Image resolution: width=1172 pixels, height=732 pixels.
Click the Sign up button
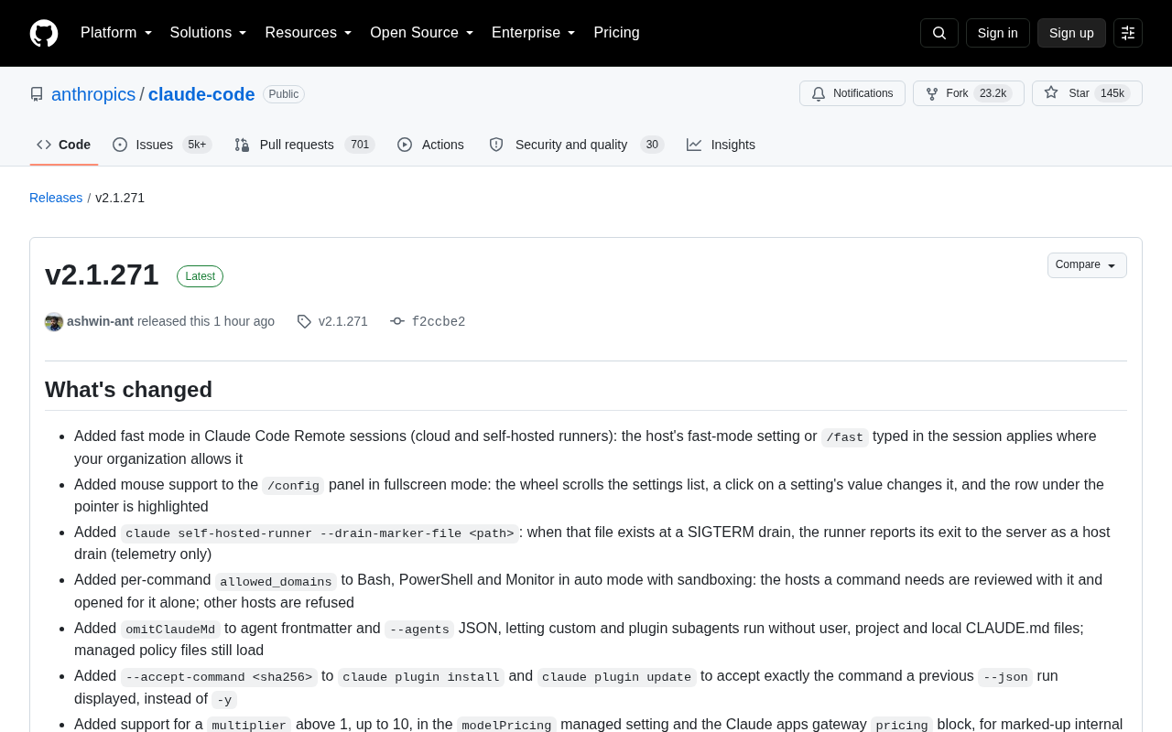(x=1071, y=33)
